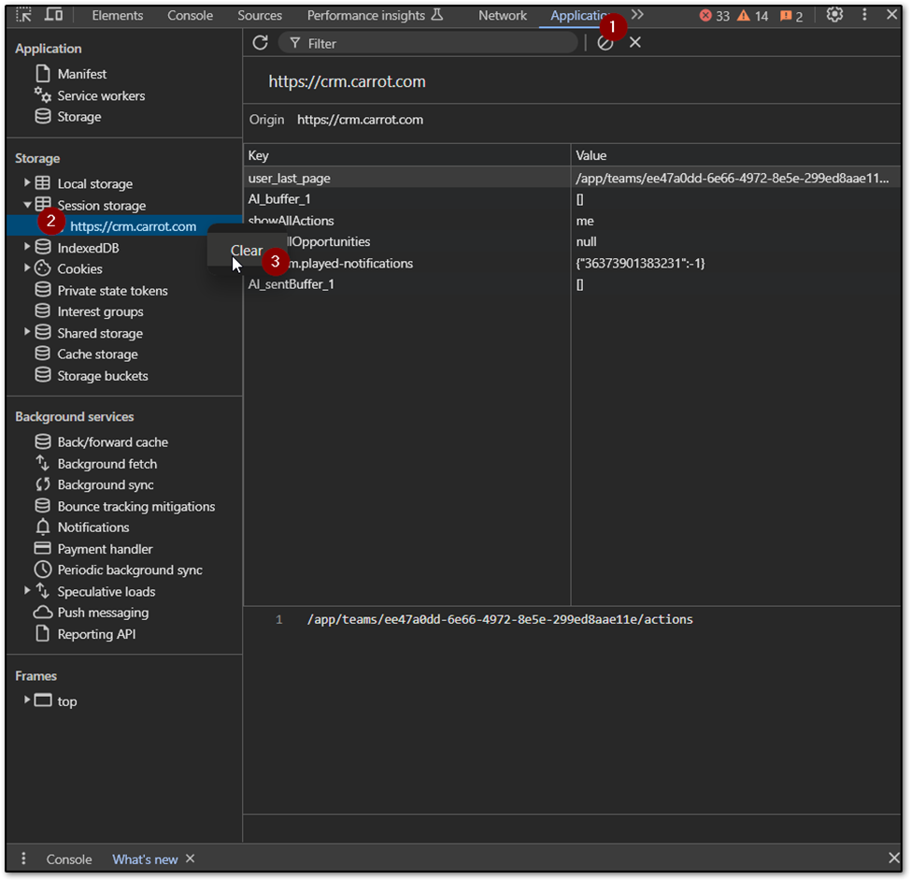Select the AI_sentBuffer_1 key row
The width and height of the screenshot is (911, 881).
click(x=406, y=284)
